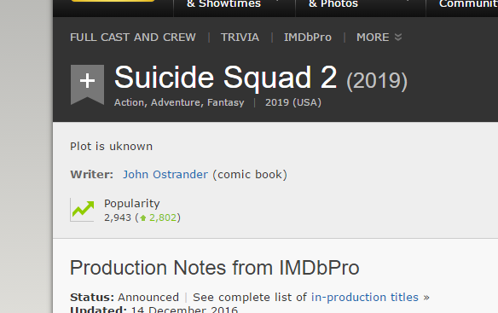Open FULL CAST AND CREW page

coord(133,38)
